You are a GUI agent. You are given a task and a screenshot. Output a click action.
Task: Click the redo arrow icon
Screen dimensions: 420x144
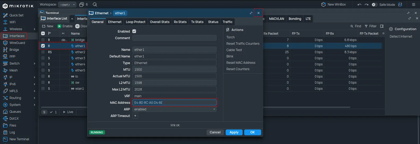tap(366, 4)
